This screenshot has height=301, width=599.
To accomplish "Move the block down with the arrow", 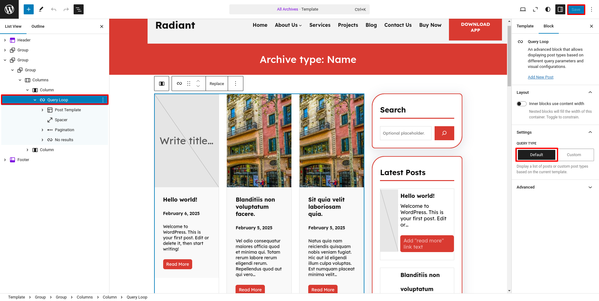I will click(198, 86).
